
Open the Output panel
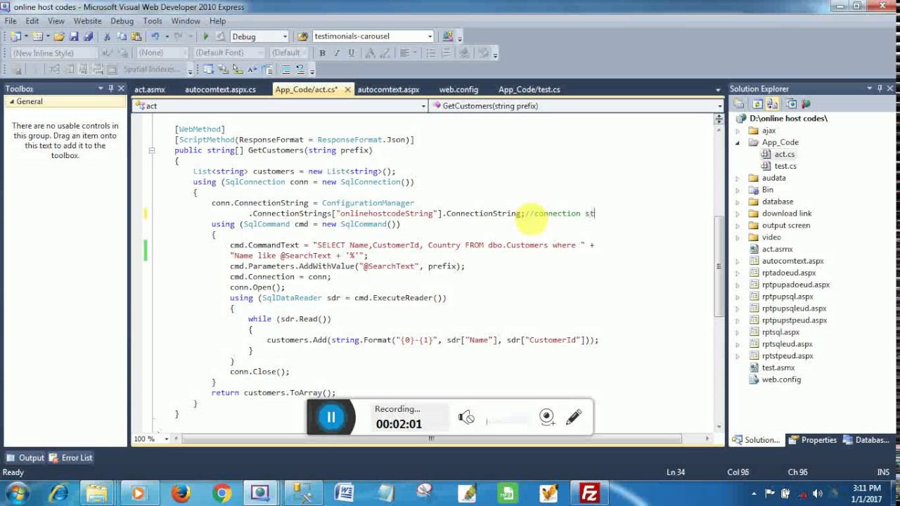25,458
